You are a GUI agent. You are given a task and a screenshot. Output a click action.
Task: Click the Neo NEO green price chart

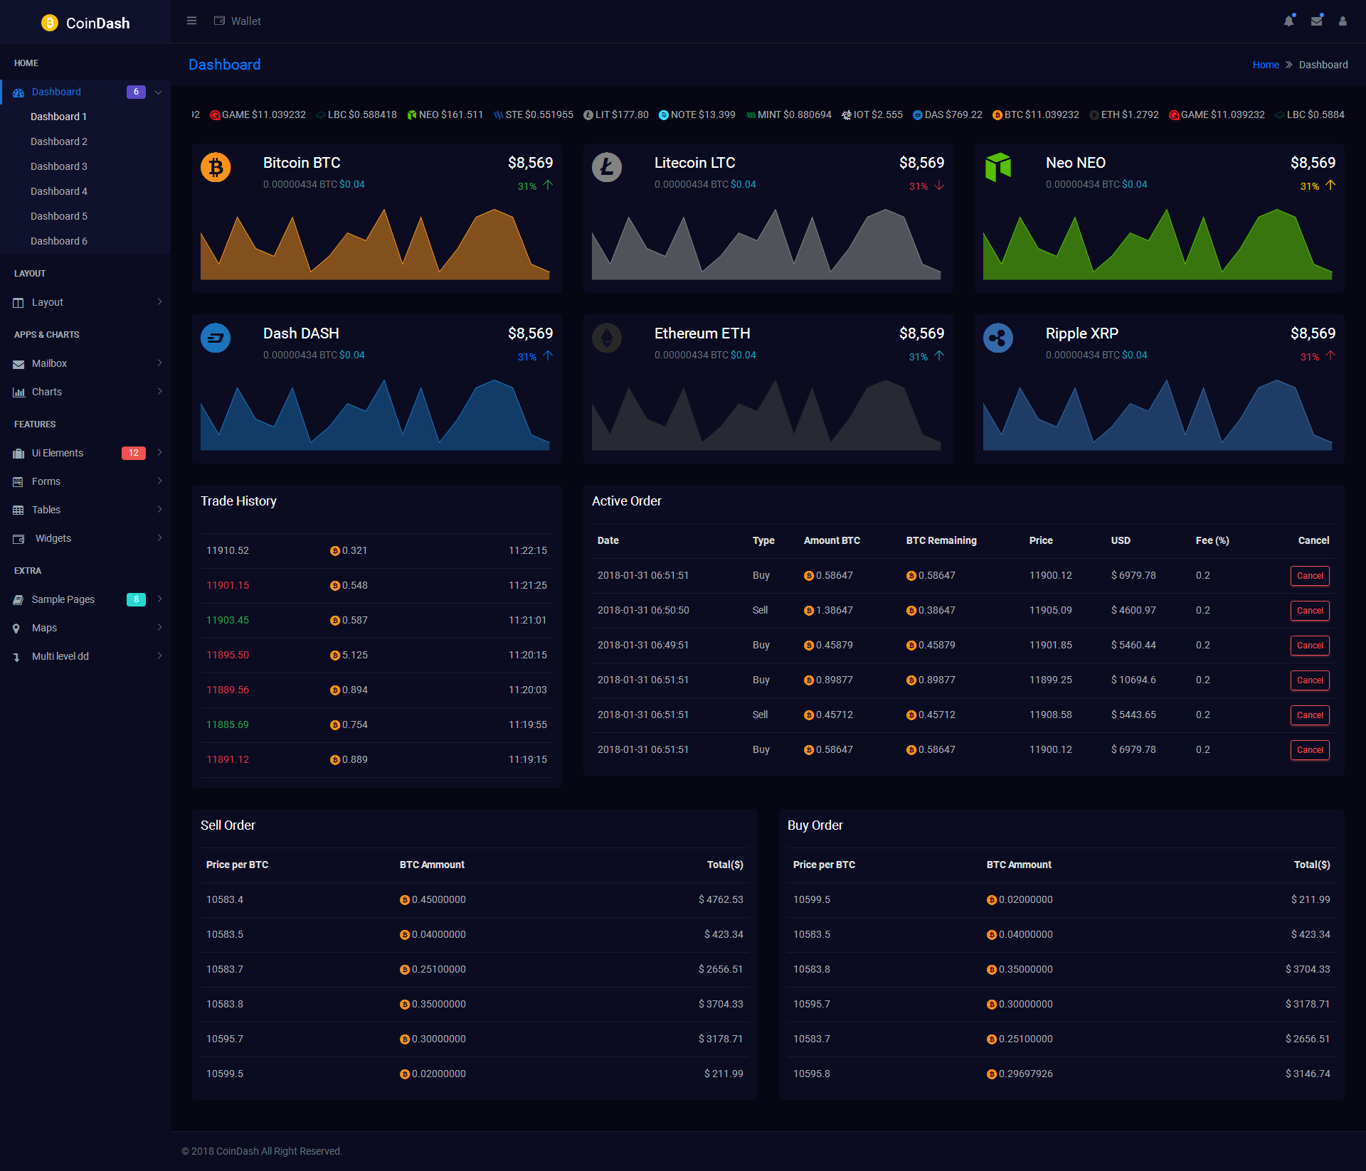[1158, 244]
